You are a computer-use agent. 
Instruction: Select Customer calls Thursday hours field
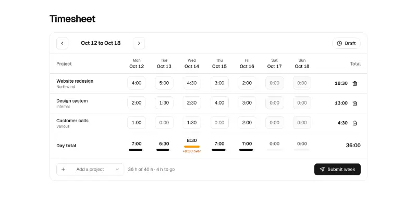[x=219, y=123]
